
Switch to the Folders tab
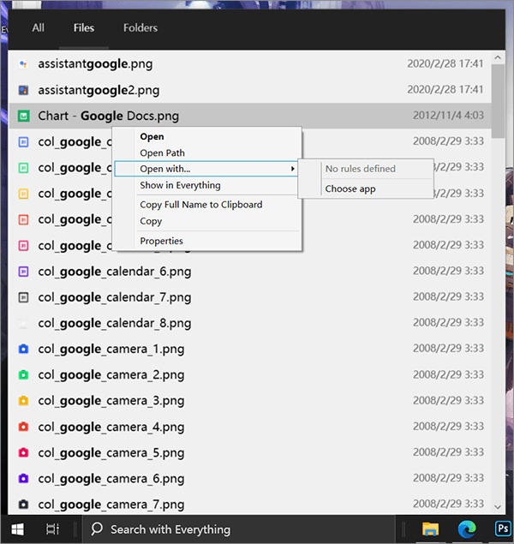click(x=140, y=27)
